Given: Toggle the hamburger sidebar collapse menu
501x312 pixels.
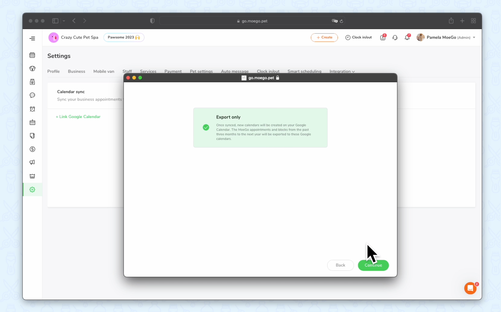Looking at the screenshot, I should point(32,38).
